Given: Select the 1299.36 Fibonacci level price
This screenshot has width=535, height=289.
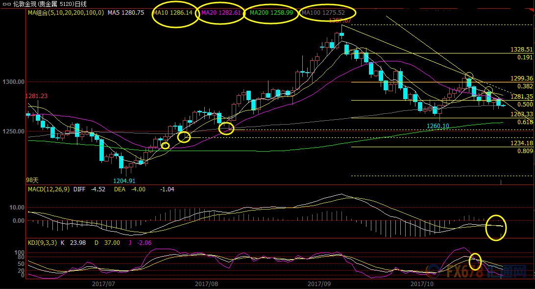Looking at the screenshot, I should coord(521,79).
